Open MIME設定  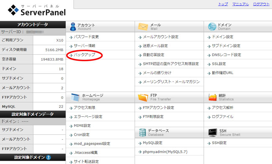tap(82, 126)
